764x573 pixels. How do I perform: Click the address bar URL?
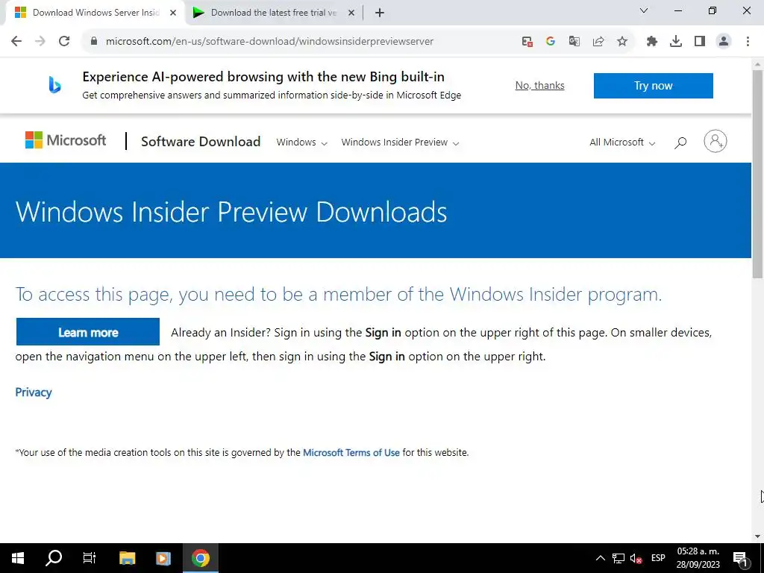pyautogui.click(x=269, y=42)
